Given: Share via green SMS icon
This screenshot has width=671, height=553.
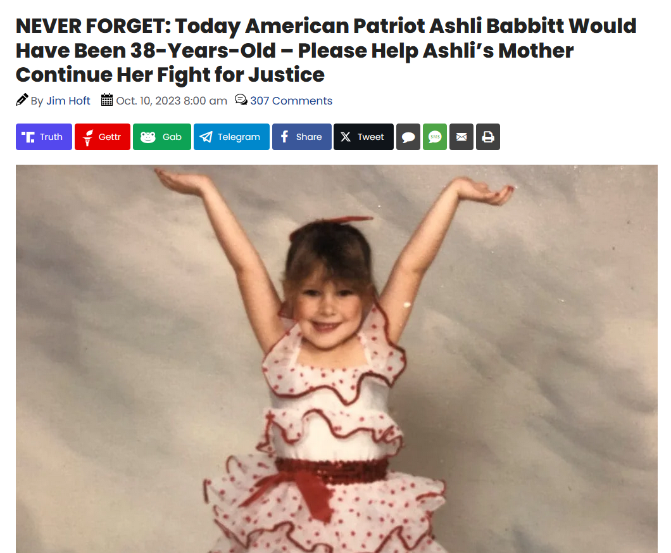Looking at the screenshot, I should [435, 137].
